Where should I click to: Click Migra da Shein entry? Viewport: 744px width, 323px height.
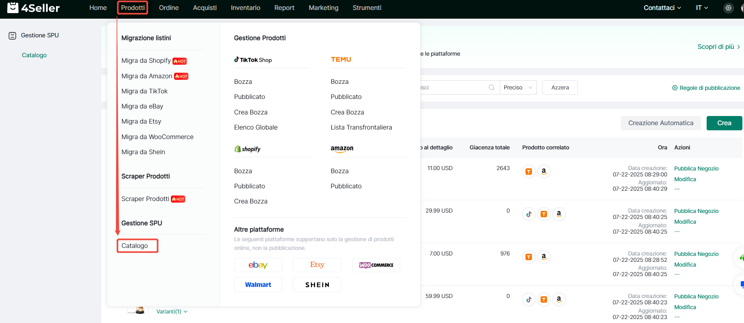(x=143, y=152)
